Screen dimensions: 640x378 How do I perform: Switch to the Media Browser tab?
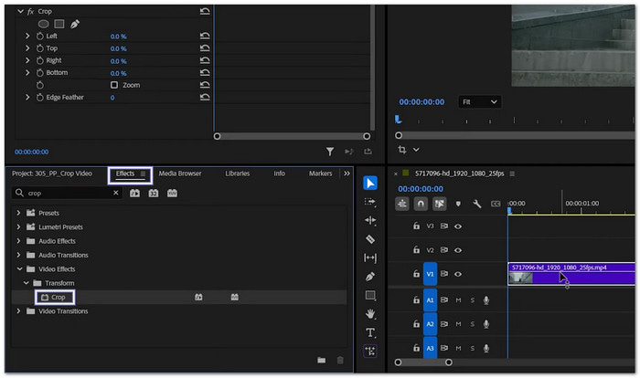click(x=180, y=173)
